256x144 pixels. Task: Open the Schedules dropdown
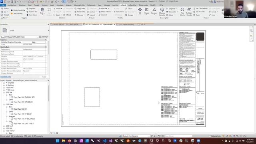point(172,12)
